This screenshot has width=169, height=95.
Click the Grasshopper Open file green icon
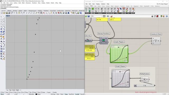tap(86, 16)
